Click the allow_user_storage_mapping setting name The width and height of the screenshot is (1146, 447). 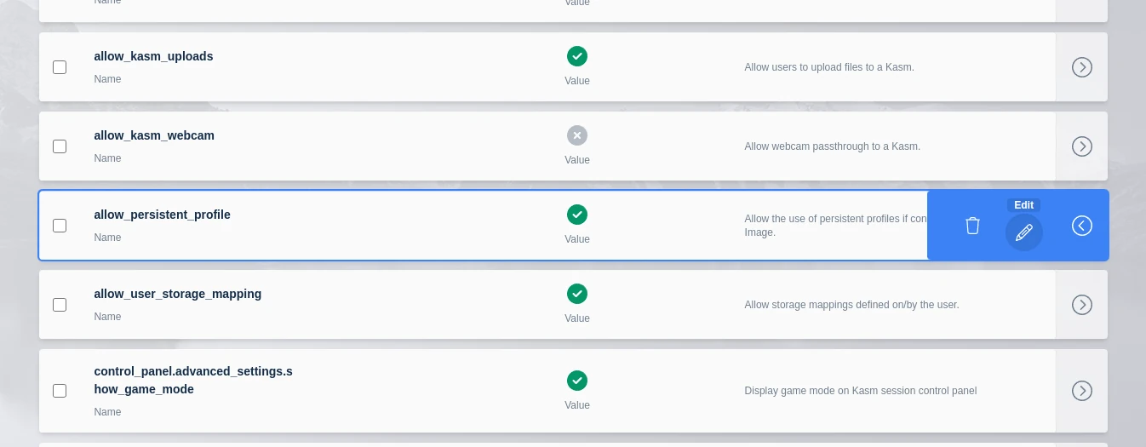click(177, 294)
